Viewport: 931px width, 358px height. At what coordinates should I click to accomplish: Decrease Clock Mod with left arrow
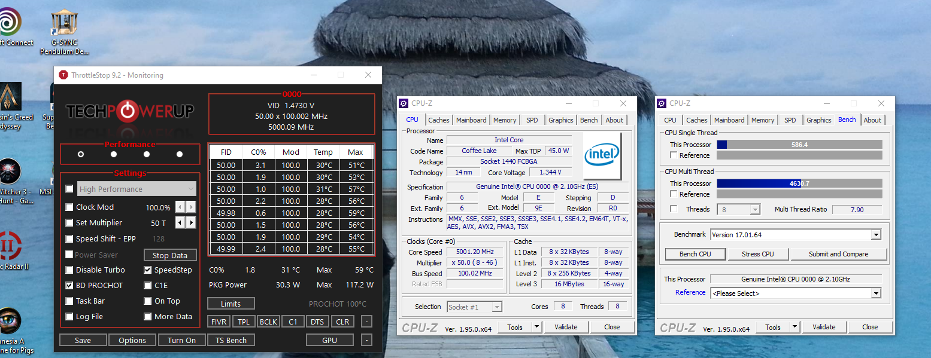click(x=180, y=207)
